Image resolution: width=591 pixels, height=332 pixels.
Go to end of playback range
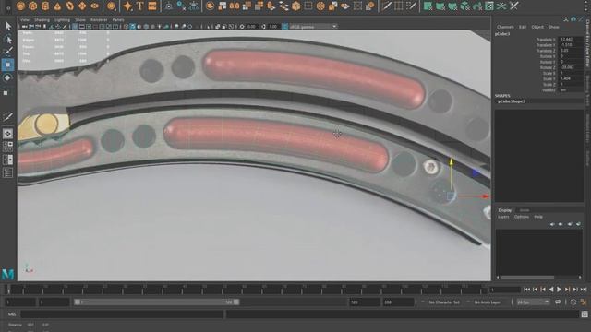click(x=584, y=290)
